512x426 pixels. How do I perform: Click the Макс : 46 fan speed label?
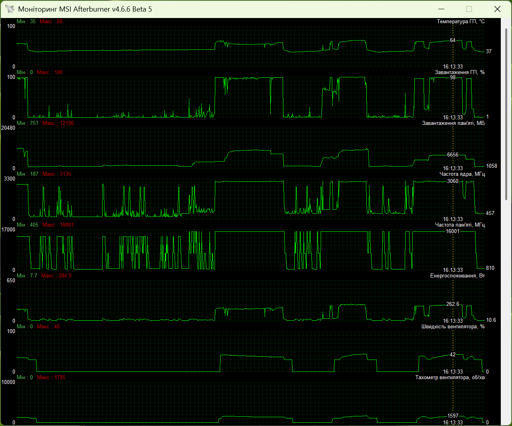point(48,326)
